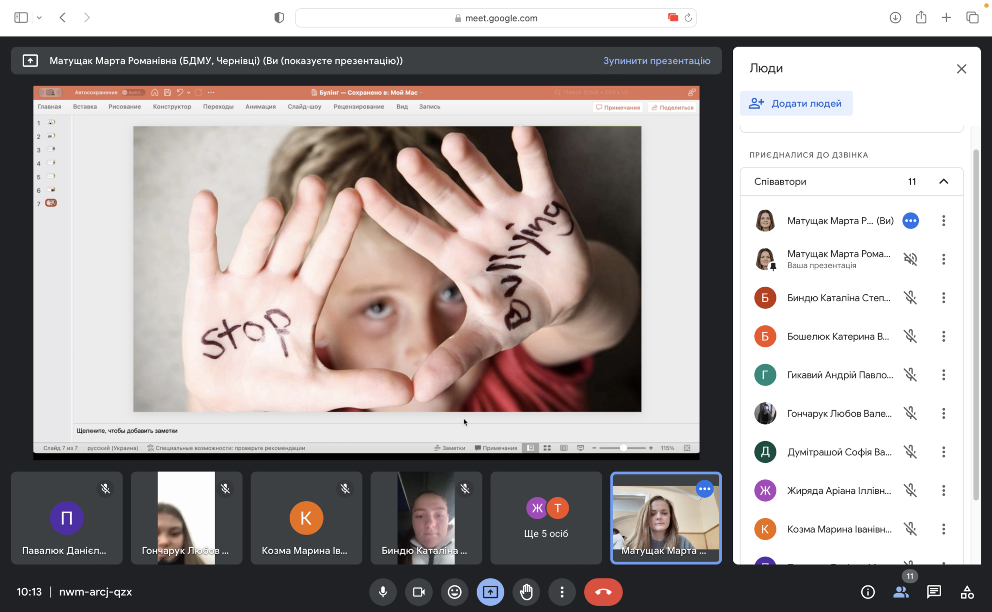This screenshot has height=612, width=992.
Task: Toggle the camera on or off
Action: click(x=418, y=592)
